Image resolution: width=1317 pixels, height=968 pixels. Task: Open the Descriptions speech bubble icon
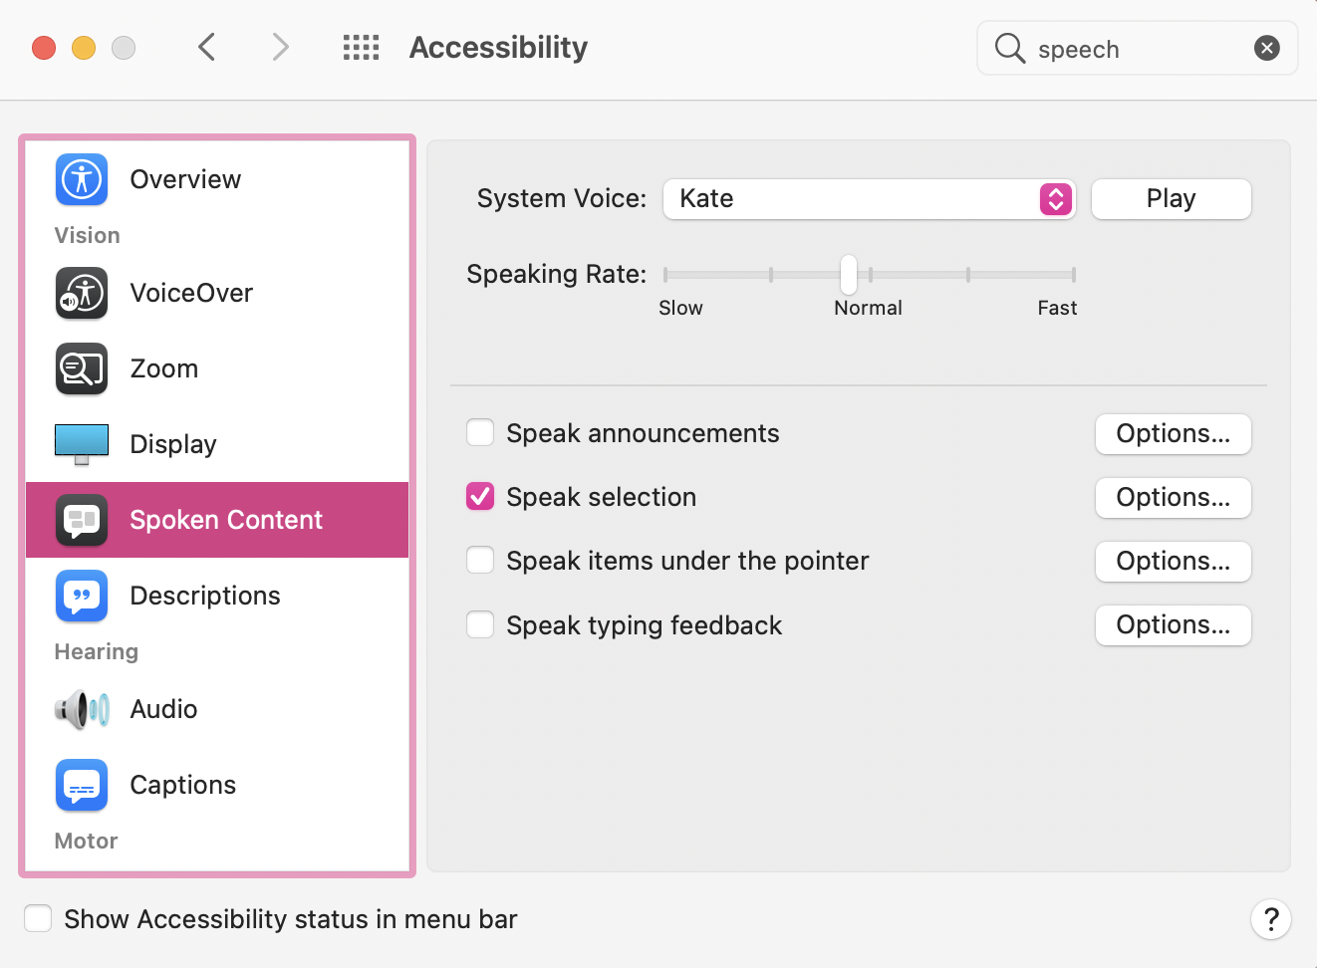point(82,596)
